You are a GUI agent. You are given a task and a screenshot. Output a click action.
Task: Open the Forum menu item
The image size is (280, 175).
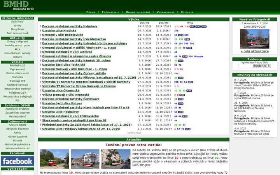[91, 12]
